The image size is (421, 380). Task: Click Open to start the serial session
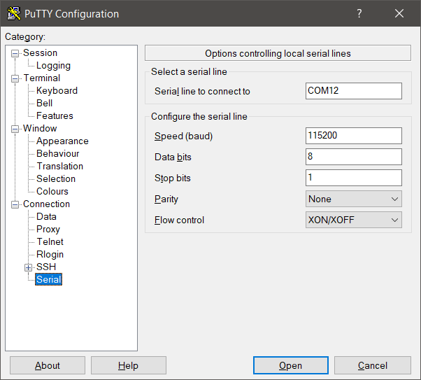pyautogui.click(x=291, y=365)
